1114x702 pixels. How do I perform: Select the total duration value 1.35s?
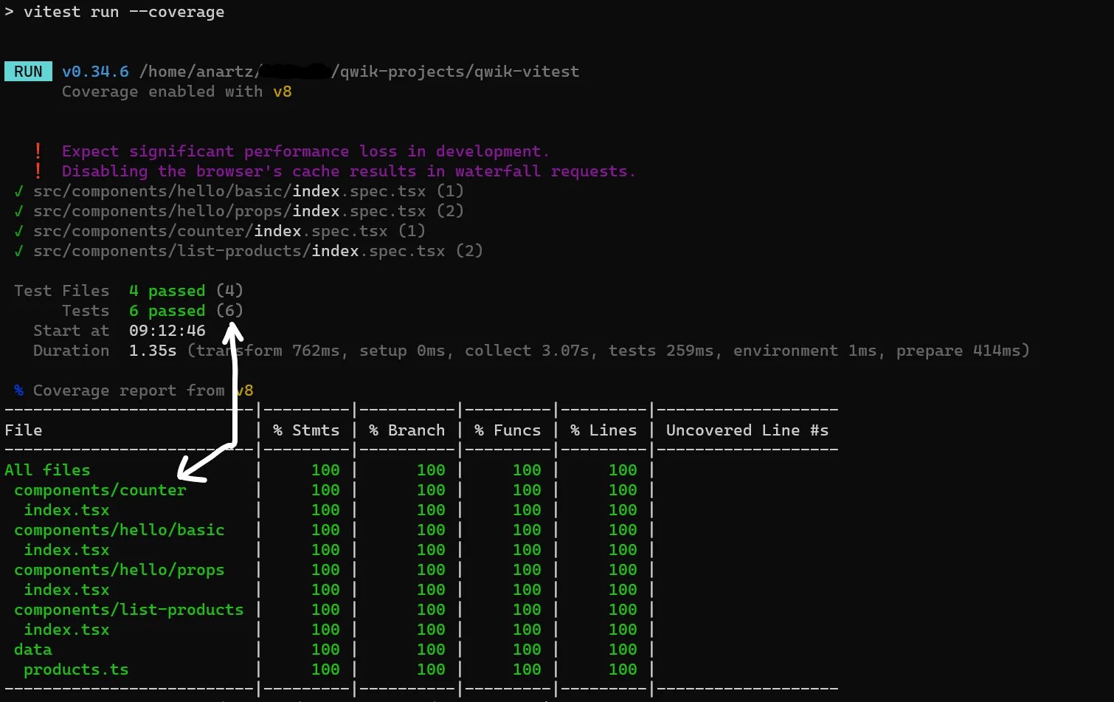coord(153,351)
